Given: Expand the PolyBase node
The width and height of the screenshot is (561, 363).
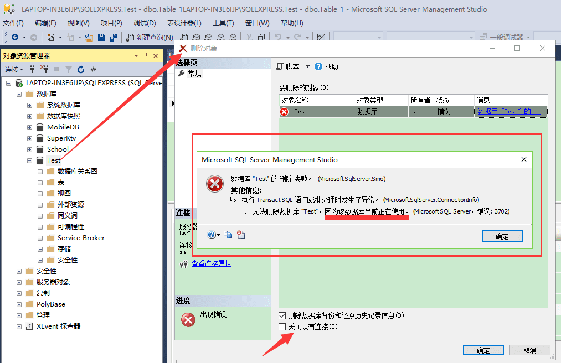Looking at the screenshot, I should pos(19,305).
